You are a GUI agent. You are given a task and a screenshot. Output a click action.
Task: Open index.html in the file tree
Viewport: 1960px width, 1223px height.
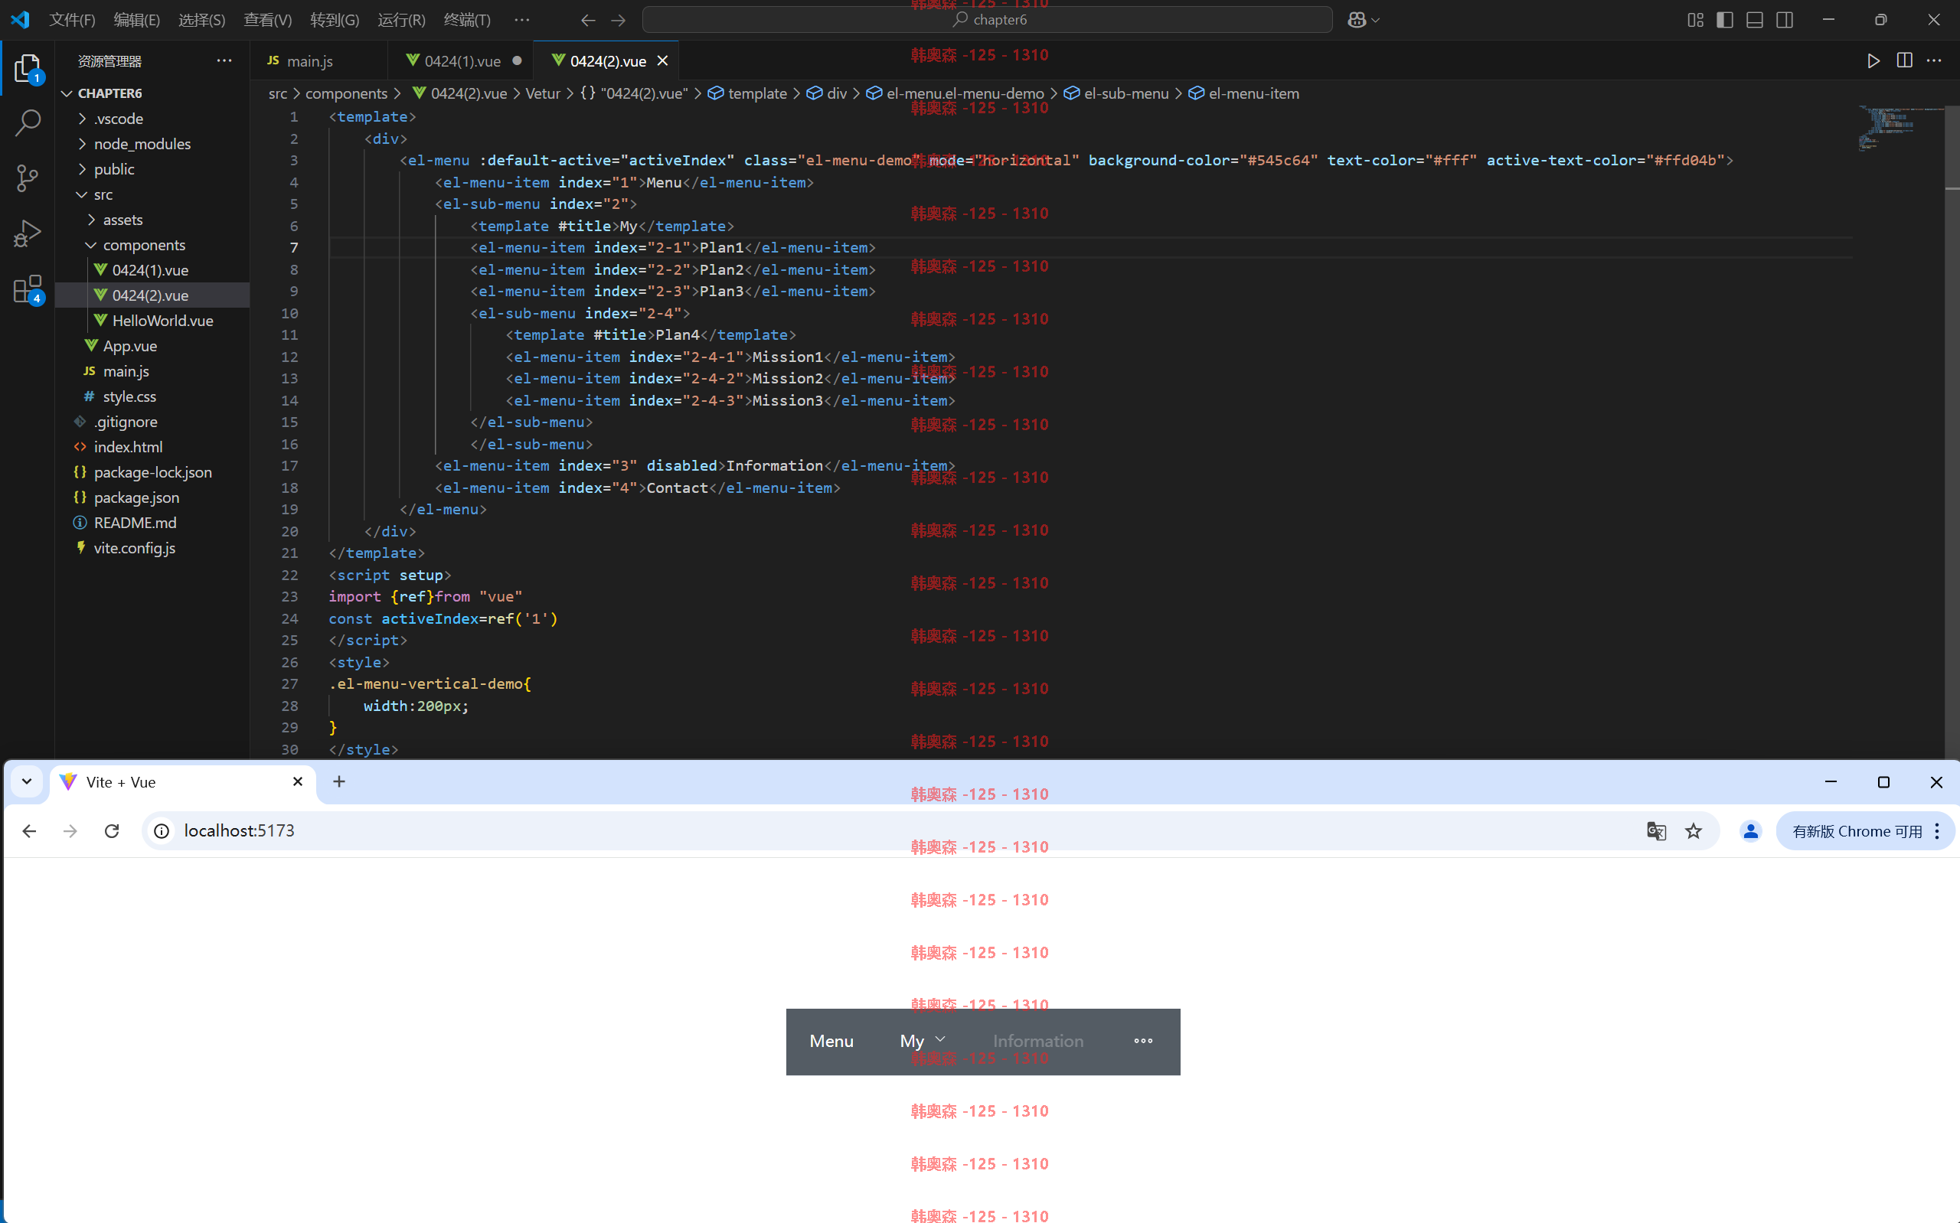click(x=152, y=446)
